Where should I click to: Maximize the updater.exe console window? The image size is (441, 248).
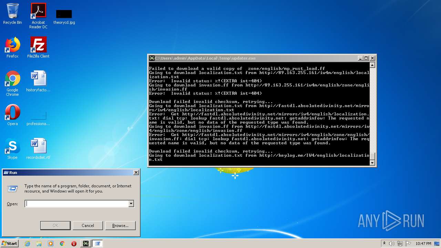point(366,58)
